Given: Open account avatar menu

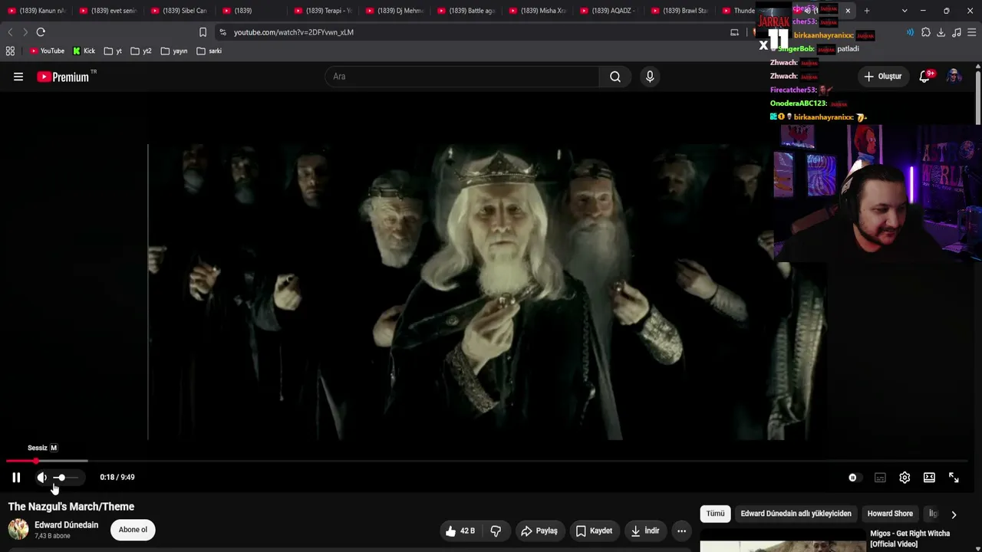Looking at the screenshot, I should pos(954,77).
